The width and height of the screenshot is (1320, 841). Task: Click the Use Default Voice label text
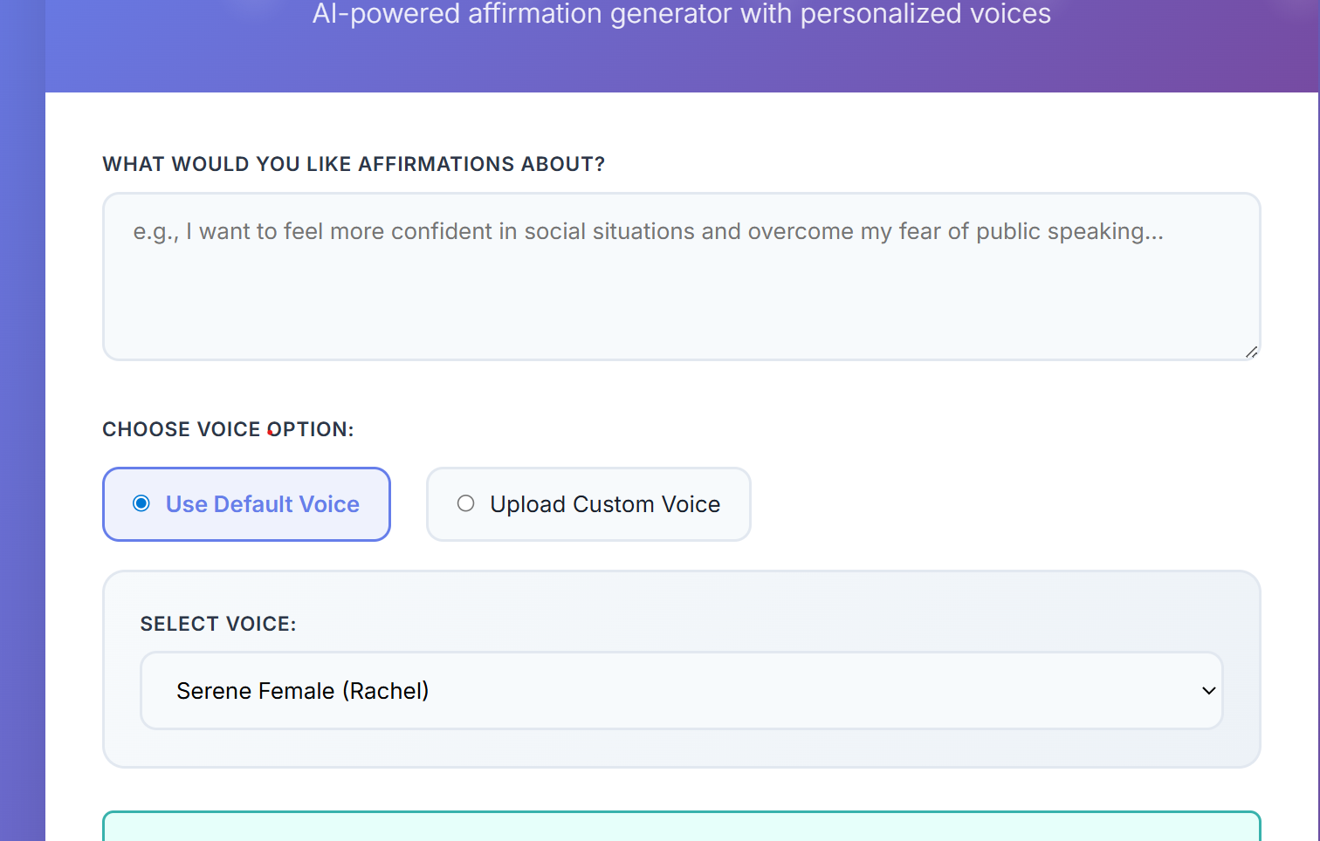[x=262, y=504]
